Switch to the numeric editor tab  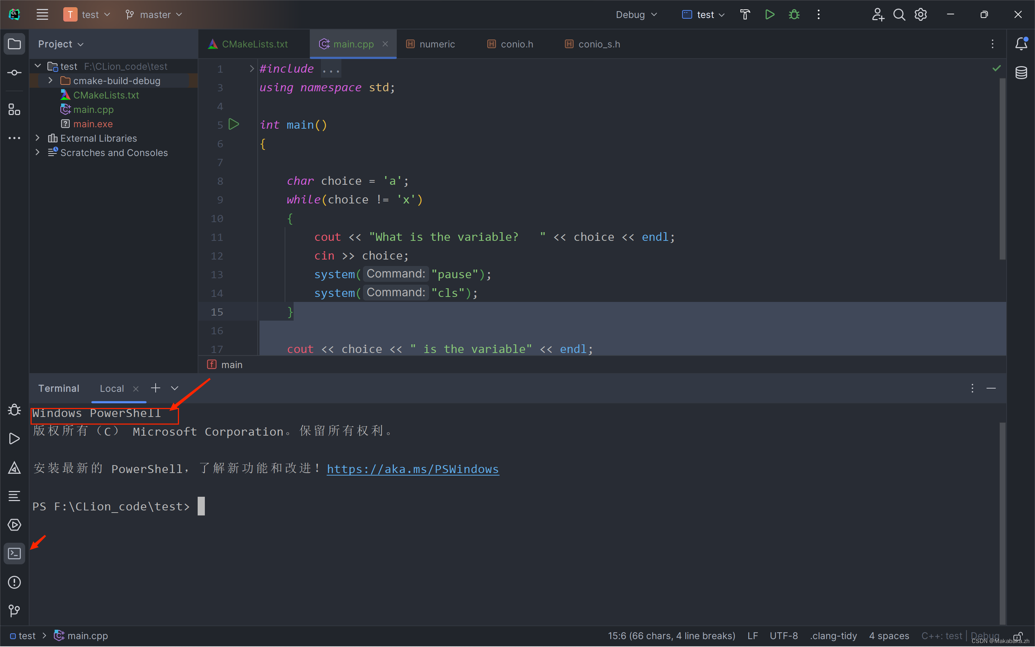(437, 44)
